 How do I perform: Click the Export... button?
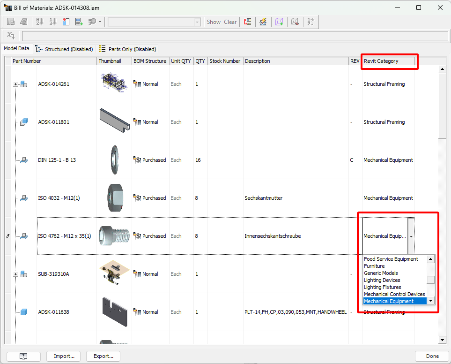click(103, 356)
